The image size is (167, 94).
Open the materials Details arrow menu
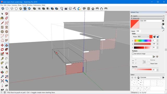163,78
